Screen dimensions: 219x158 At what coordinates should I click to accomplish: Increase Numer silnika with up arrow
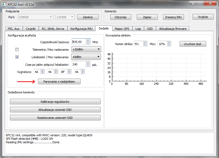click(145, 43)
